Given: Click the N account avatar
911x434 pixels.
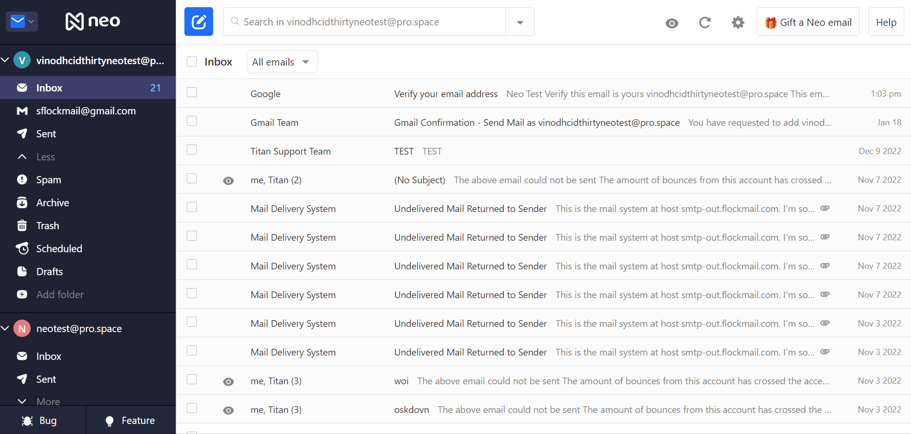Looking at the screenshot, I should click(x=22, y=328).
